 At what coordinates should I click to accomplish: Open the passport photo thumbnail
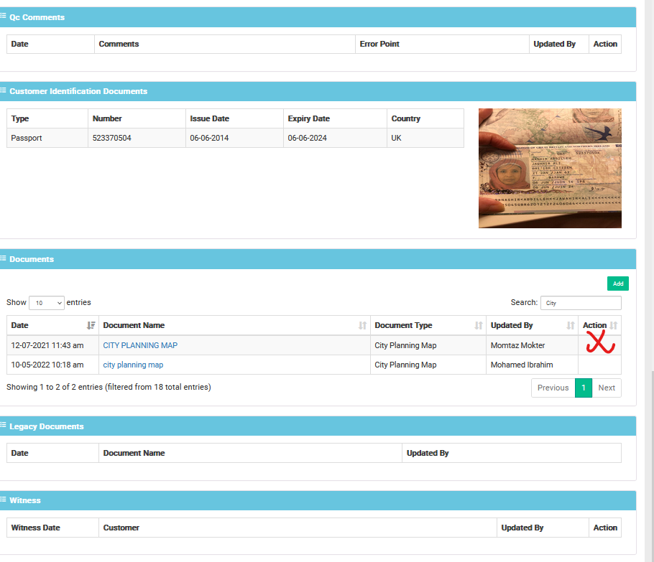pyautogui.click(x=550, y=168)
